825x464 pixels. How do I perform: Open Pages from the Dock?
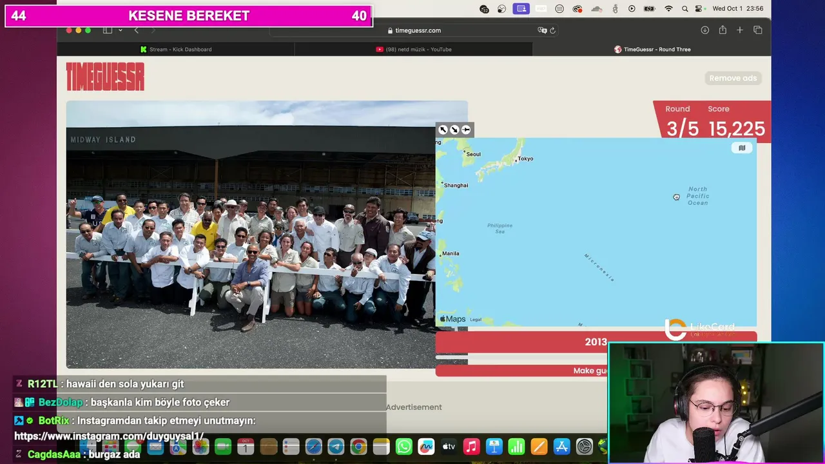[x=539, y=447]
